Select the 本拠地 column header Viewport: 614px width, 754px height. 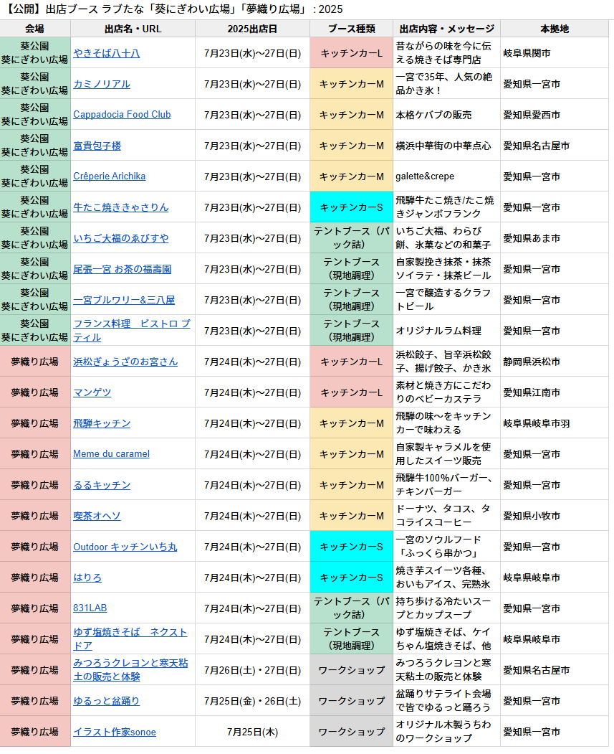[x=555, y=29]
